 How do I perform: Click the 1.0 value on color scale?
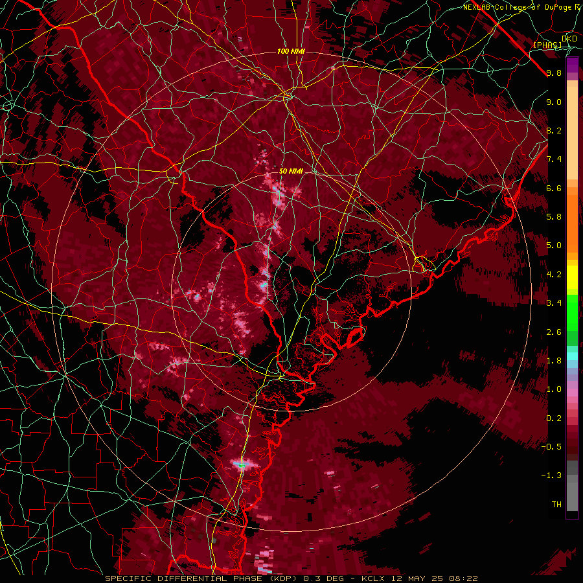554,389
